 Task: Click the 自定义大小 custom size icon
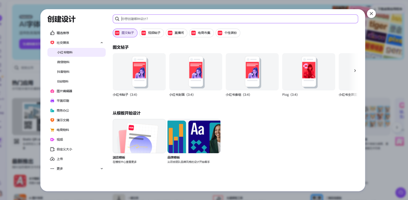tap(52, 150)
